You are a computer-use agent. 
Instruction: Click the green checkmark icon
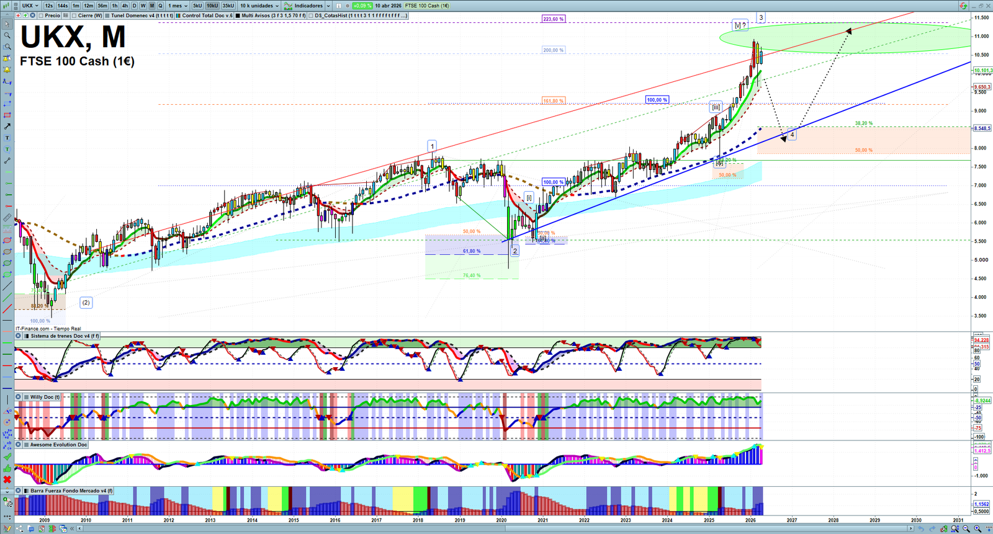(7, 457)
